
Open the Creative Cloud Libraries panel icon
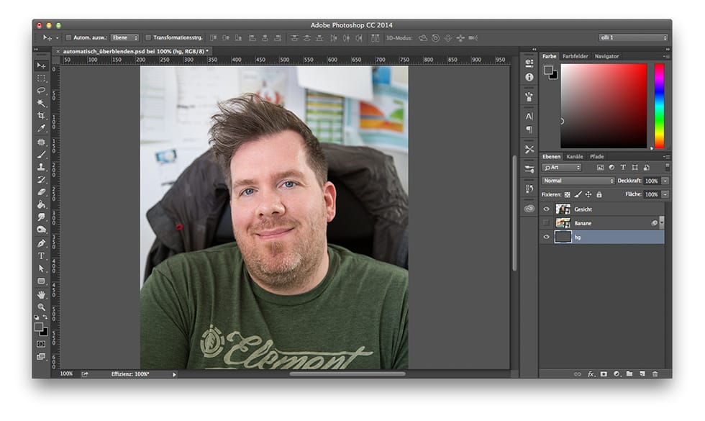529,209
